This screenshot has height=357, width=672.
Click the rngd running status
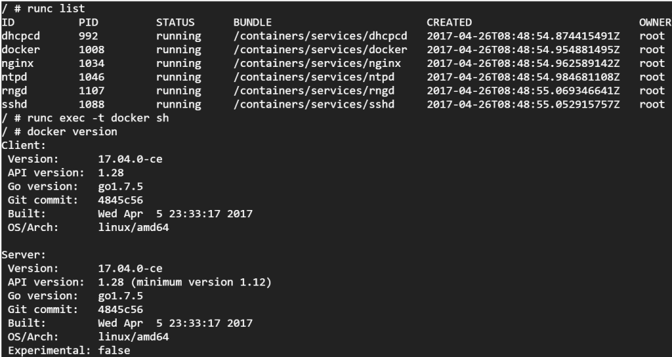pyautogui.click(x=178, y=91)
